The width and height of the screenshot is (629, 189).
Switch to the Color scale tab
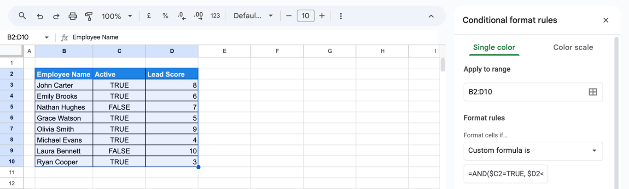pos(573,47)
